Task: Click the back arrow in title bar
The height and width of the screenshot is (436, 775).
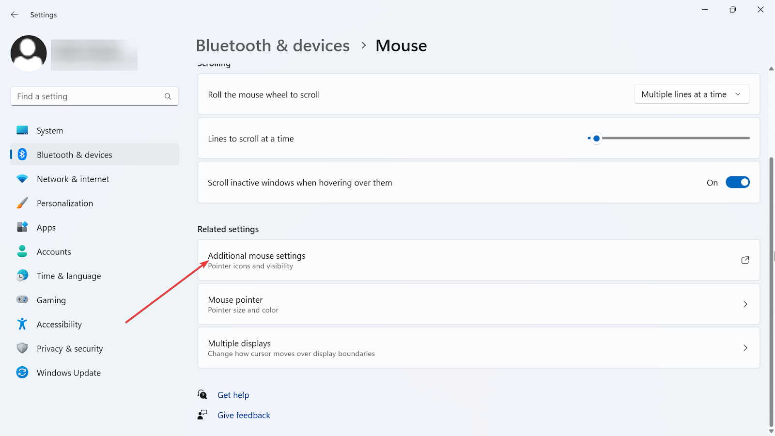Action: pos(15,15)
